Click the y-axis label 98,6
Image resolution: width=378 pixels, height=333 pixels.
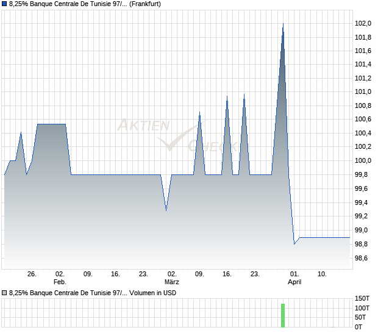pos(361,258)
